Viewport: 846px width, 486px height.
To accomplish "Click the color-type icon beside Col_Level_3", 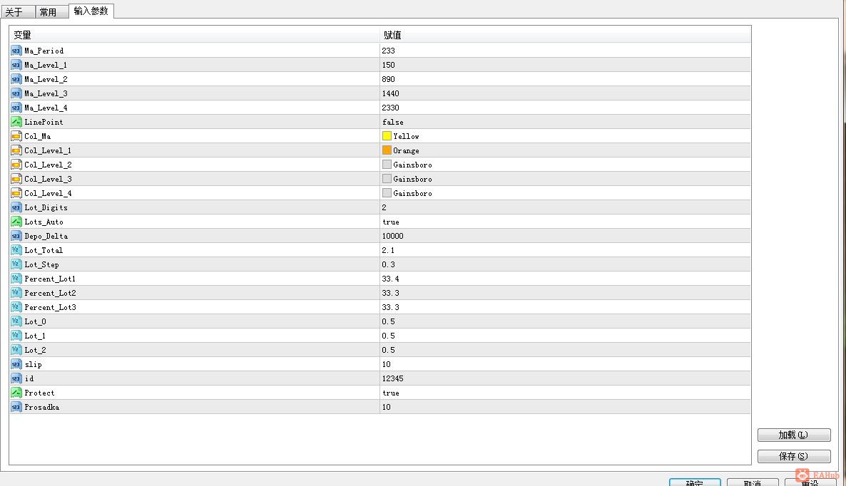I will click(x=16, y=179).
